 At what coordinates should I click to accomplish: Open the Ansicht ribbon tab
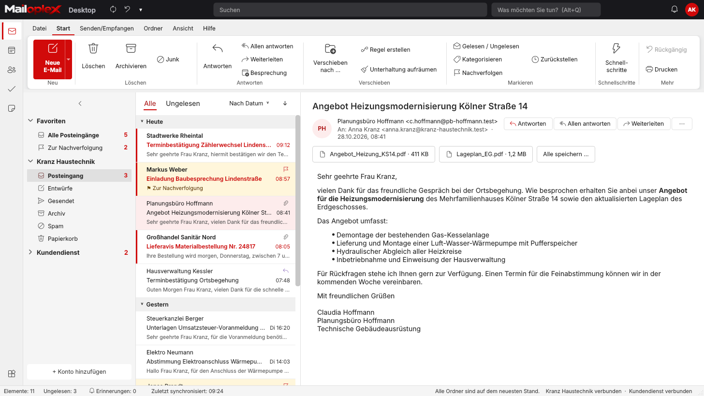(183, 29)
